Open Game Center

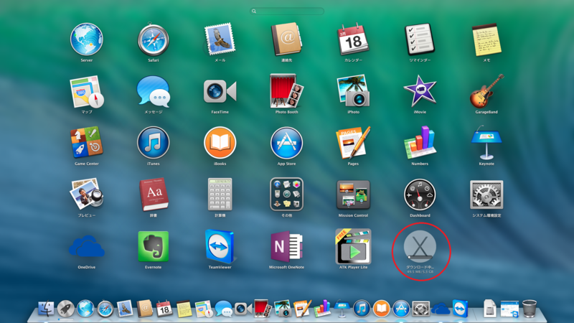coord(86,143)
